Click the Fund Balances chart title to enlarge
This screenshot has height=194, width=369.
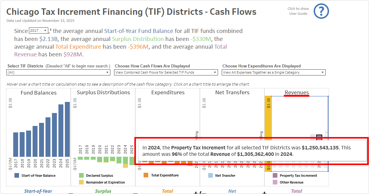(38, 92)
